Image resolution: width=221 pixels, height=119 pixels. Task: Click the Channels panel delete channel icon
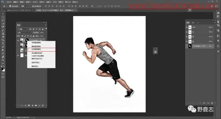coord(212,103)
